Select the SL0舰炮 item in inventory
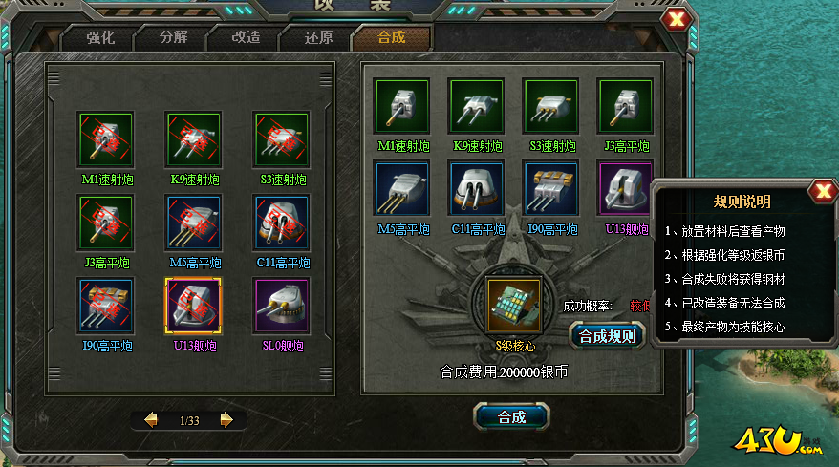 (x=282, y=306)
